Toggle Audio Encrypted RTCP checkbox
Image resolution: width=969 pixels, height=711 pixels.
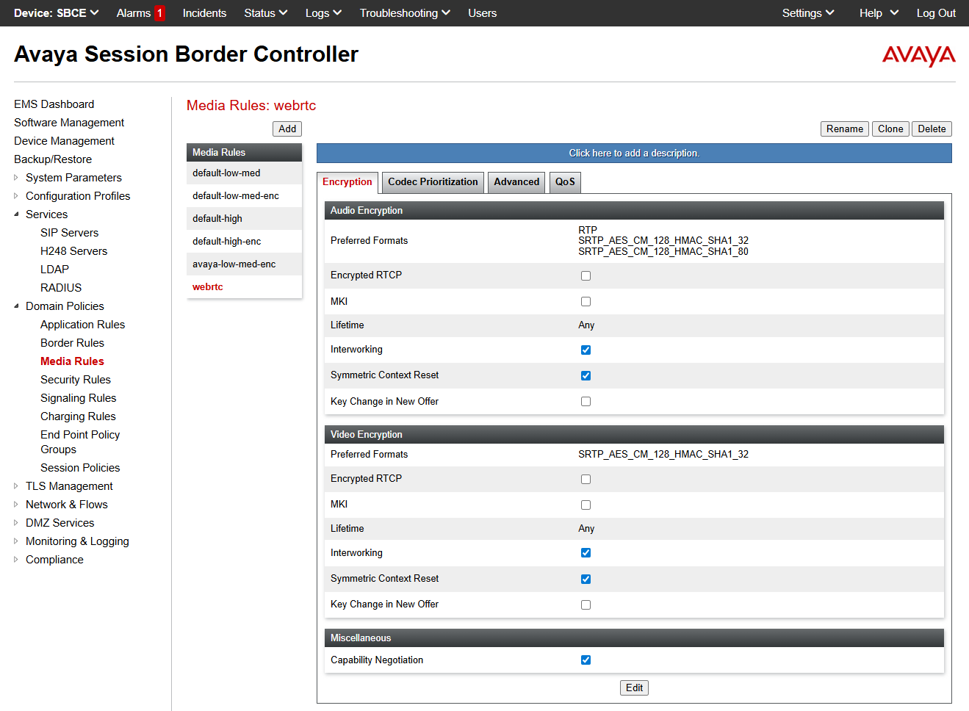(586, 276)
